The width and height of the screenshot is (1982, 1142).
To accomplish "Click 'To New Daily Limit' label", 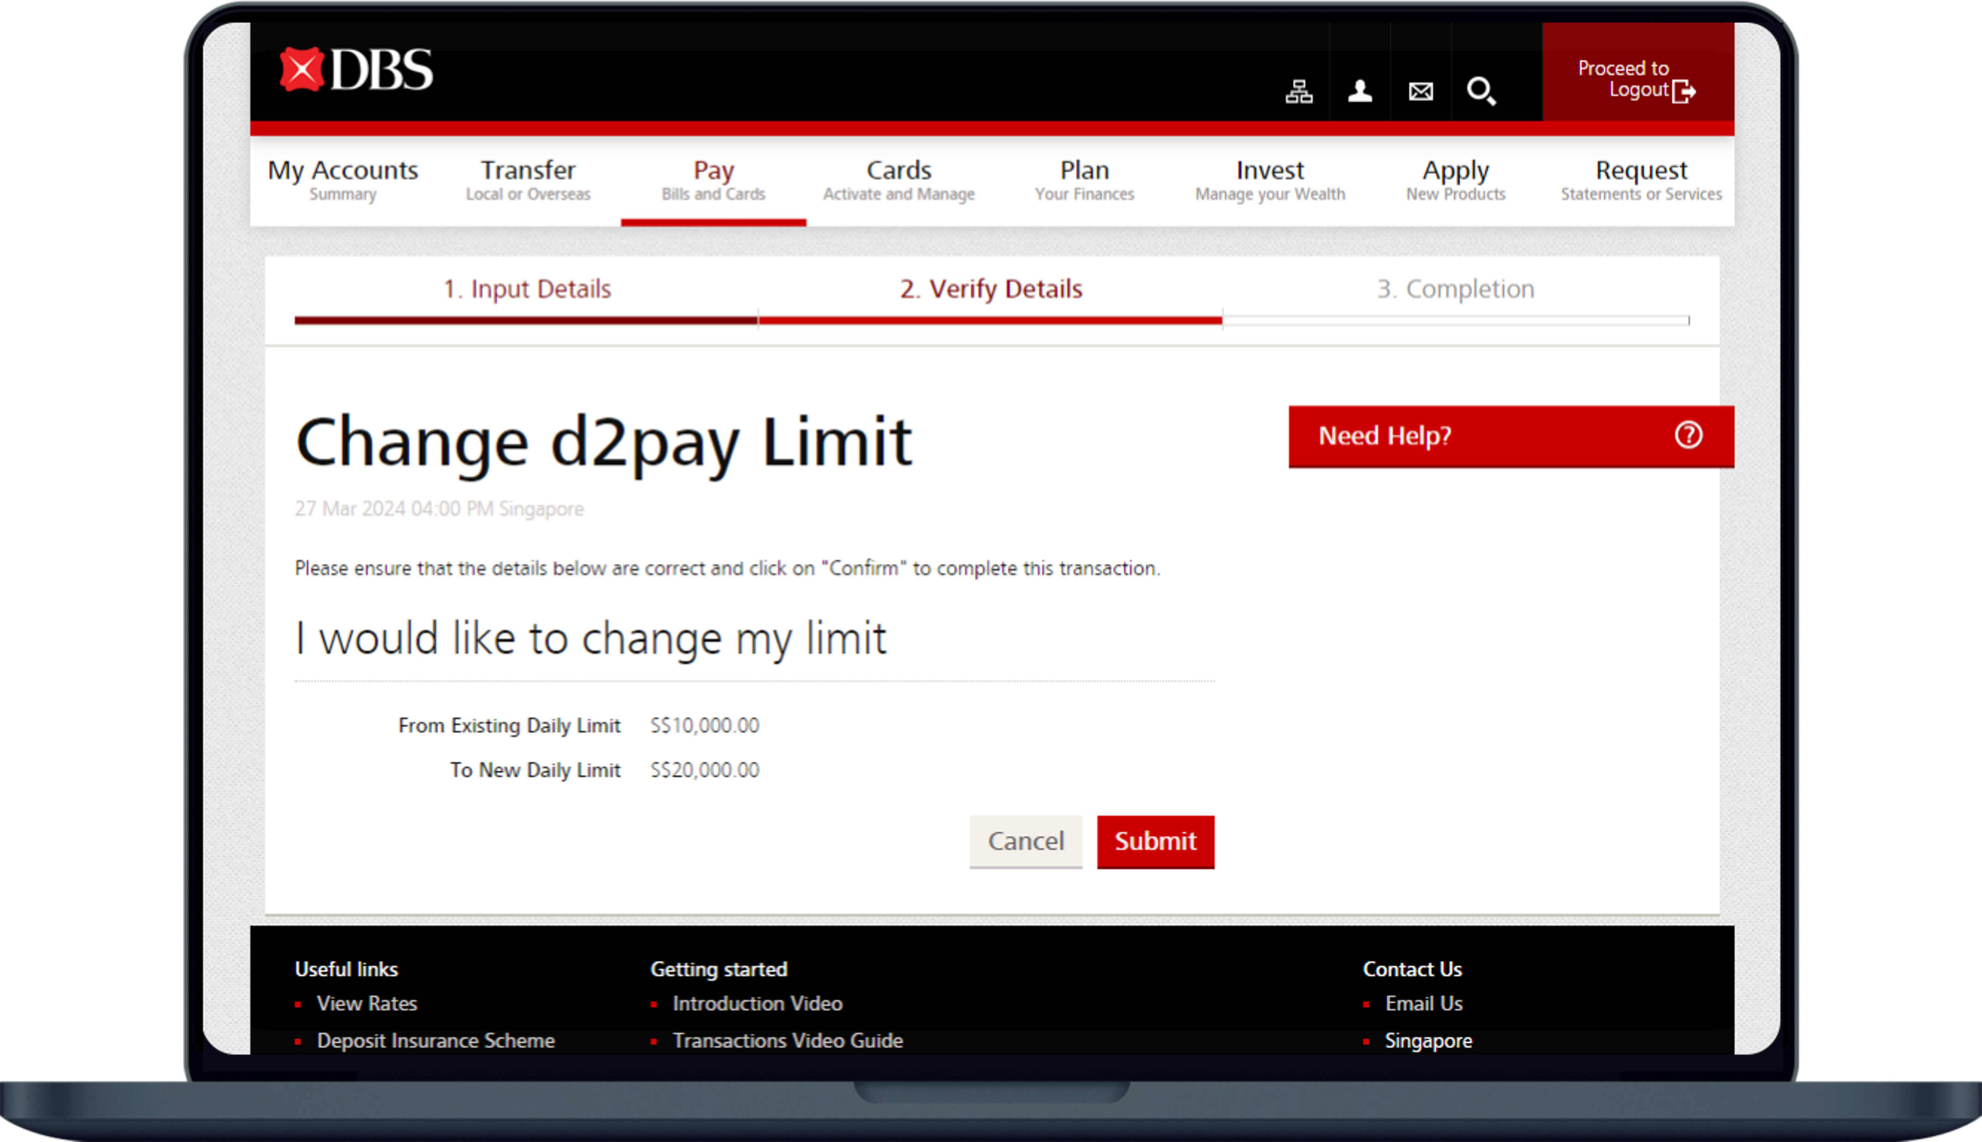I will click(x=535, y=770).
